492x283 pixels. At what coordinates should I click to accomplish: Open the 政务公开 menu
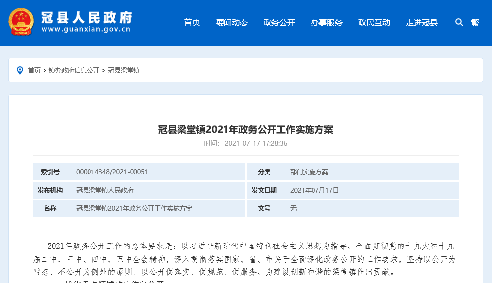click(x=279, y=22)
